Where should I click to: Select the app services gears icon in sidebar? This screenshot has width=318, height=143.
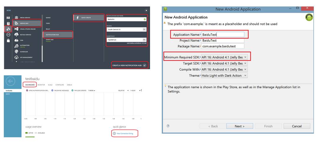click(x=8, y=29)
